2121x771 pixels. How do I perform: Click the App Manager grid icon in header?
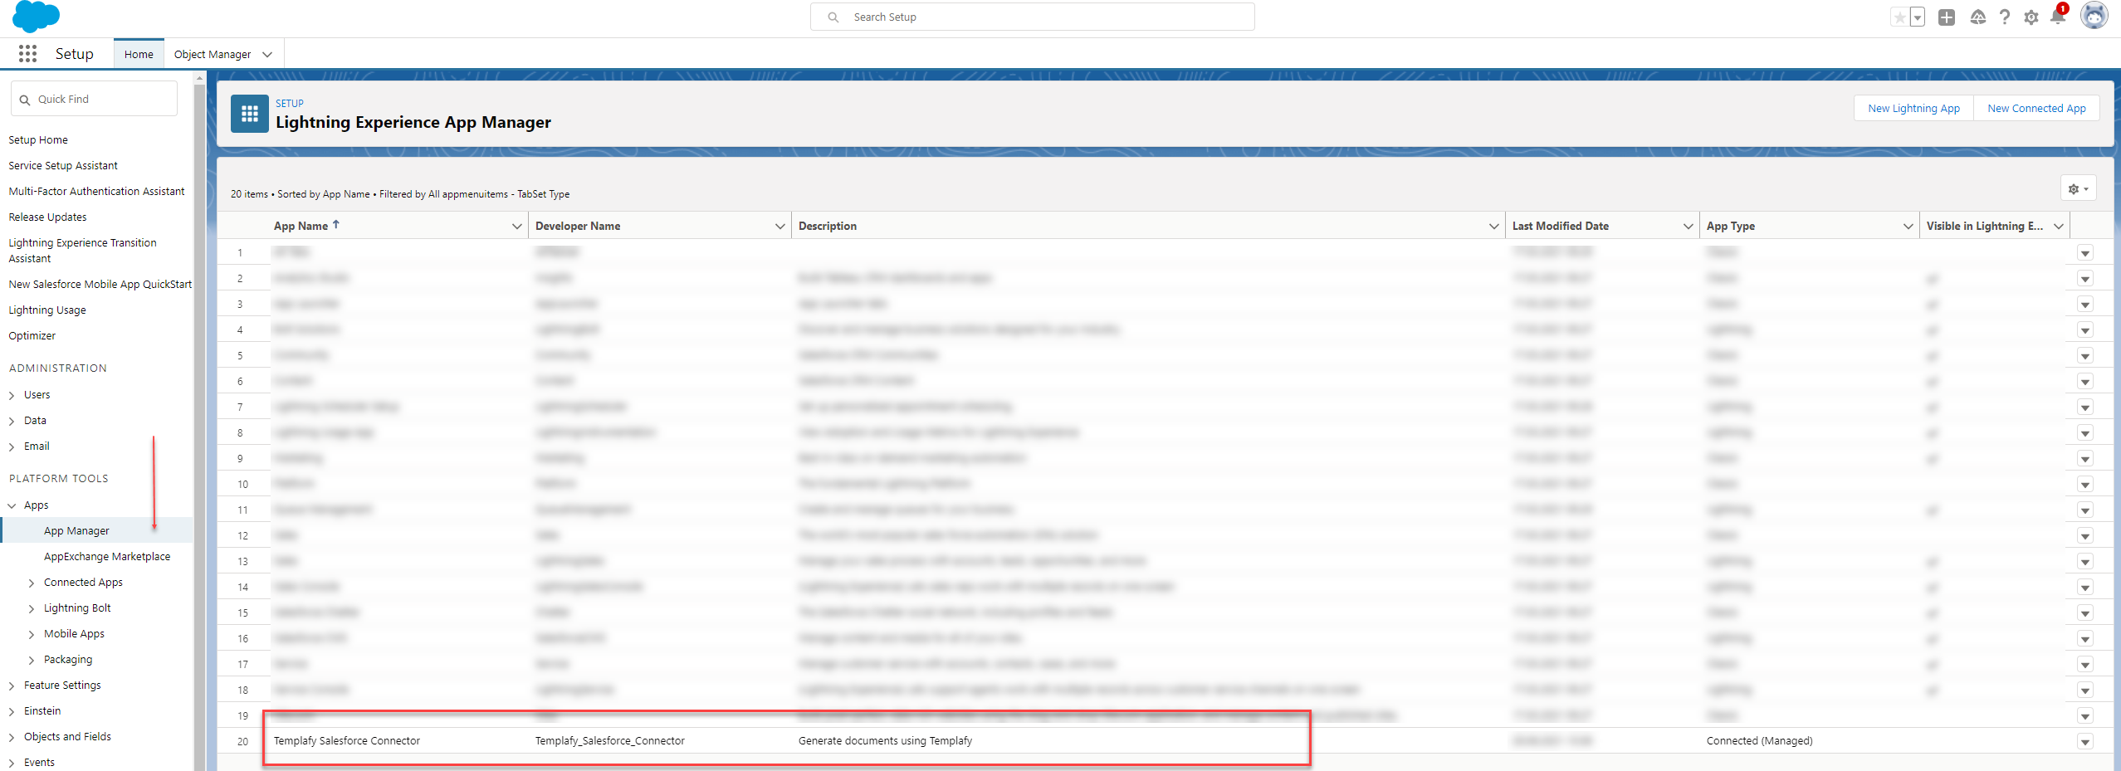click(x=250, y=115)
